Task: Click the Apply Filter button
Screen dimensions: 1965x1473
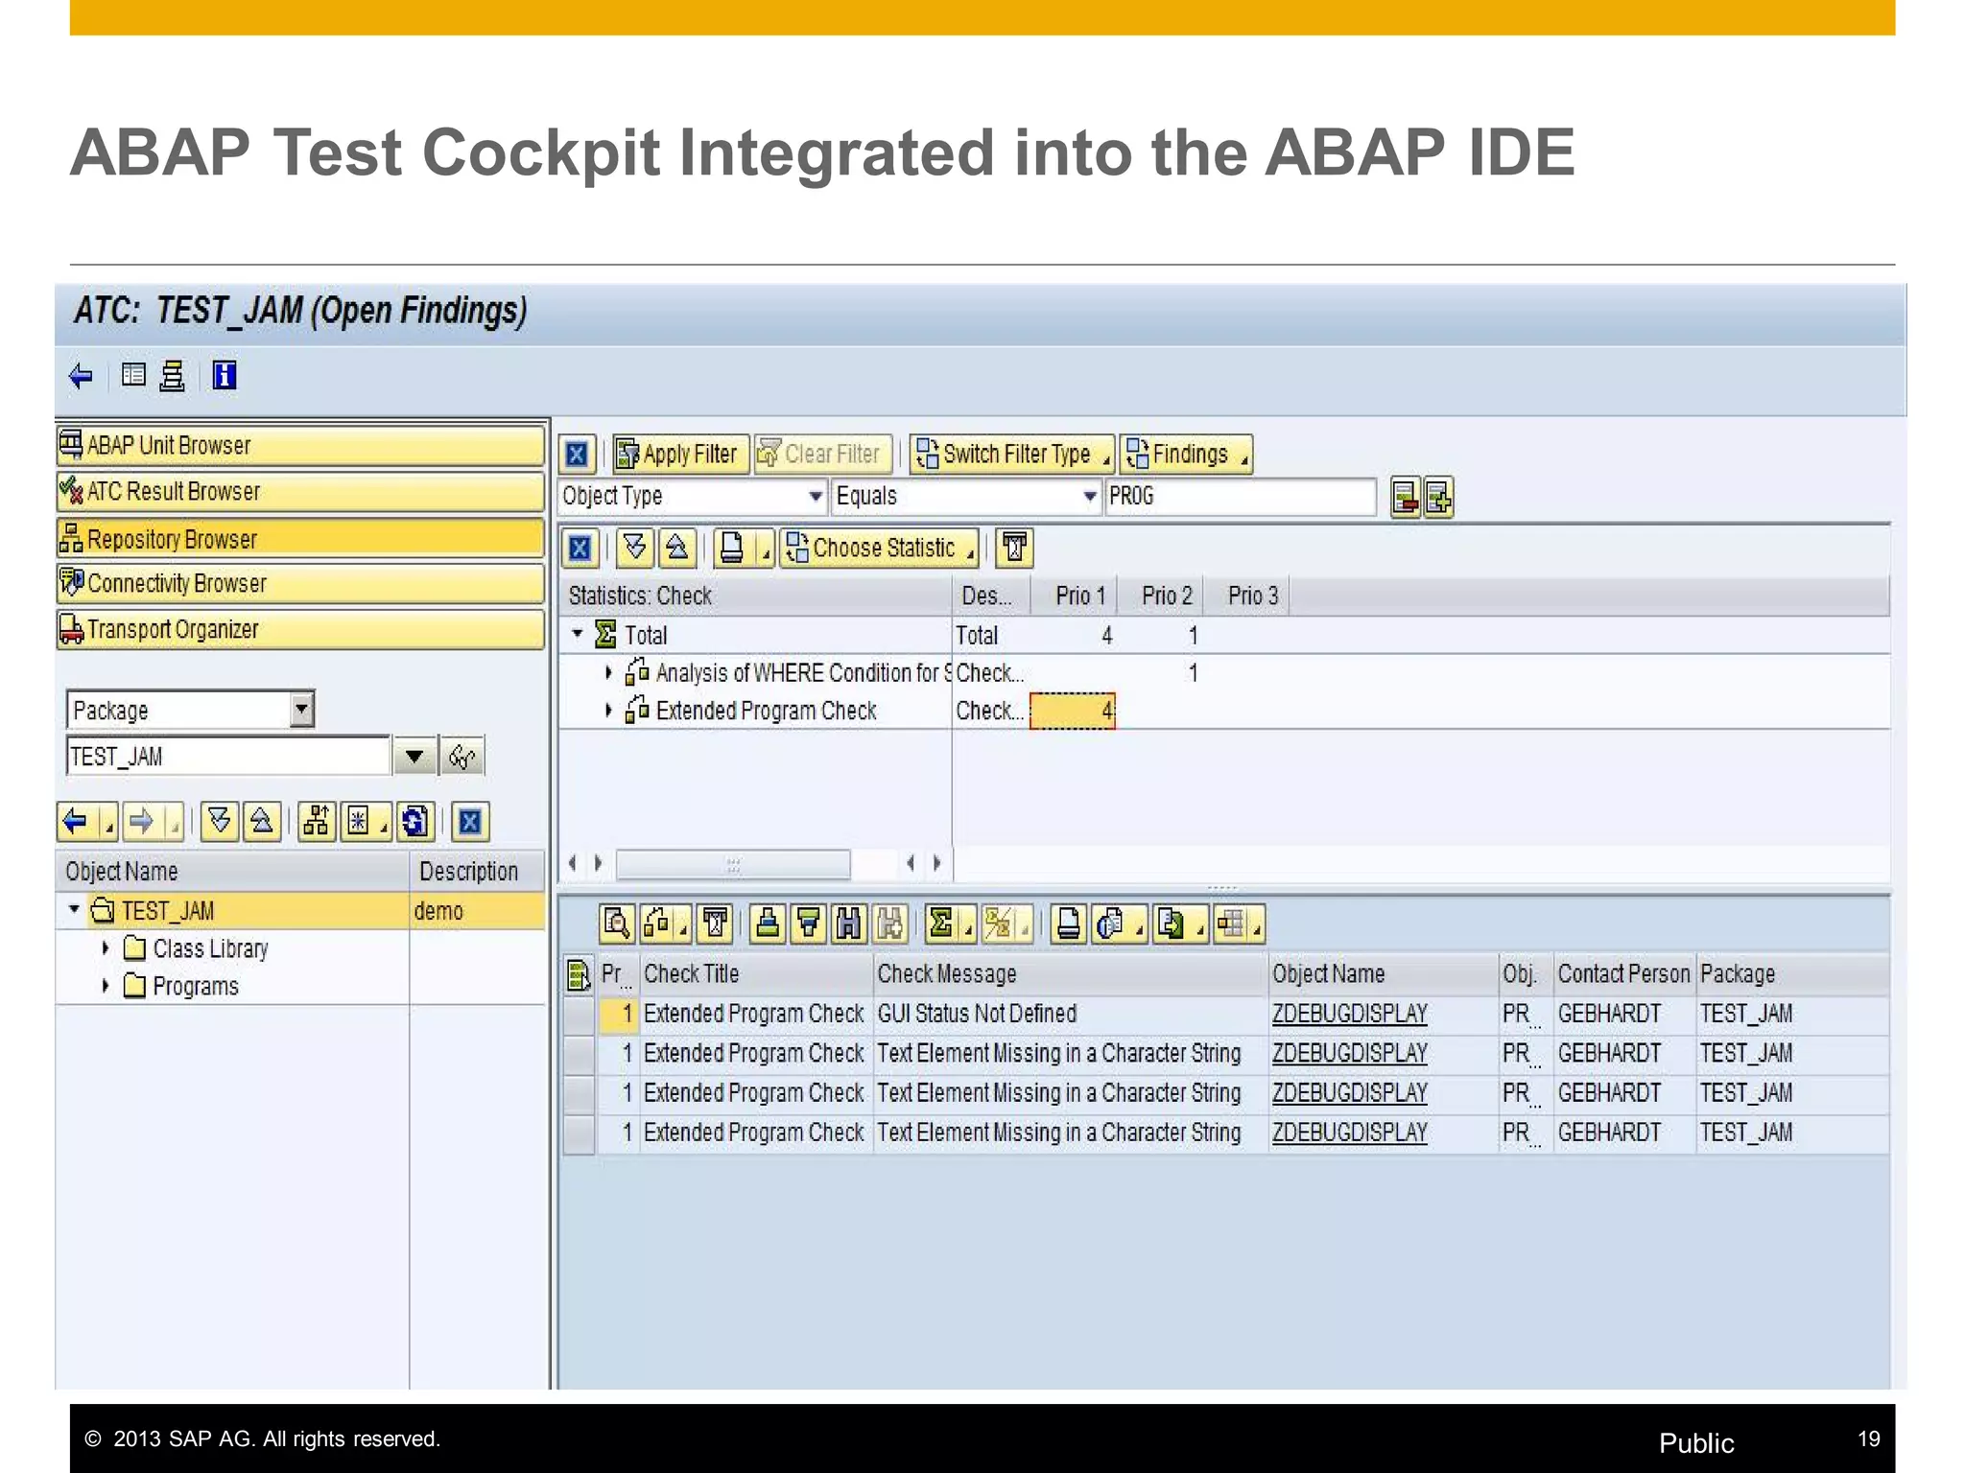Action: point(680,454)
